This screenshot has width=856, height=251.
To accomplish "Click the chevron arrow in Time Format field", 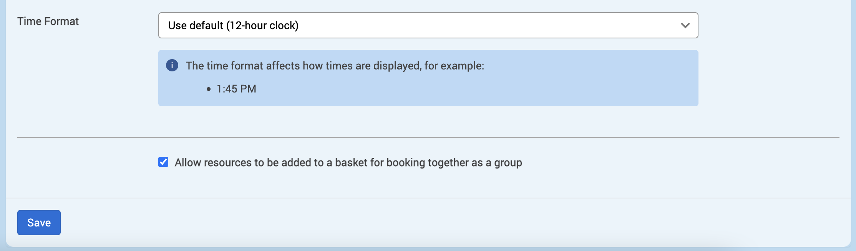I will (x=685, y=26).
